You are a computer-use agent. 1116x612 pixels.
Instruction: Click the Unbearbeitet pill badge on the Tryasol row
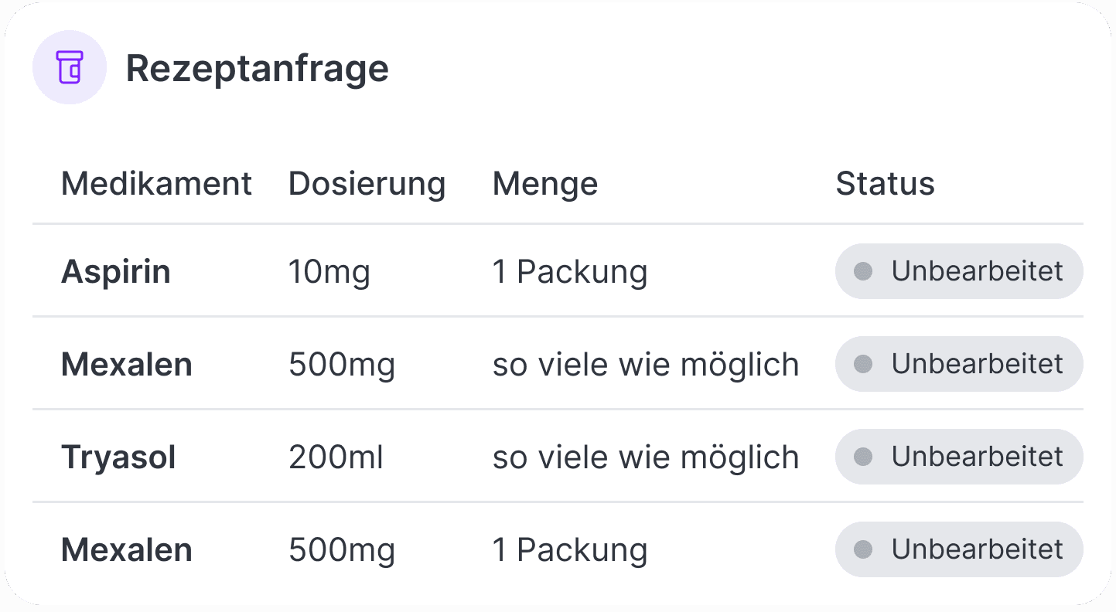point(958,457)
